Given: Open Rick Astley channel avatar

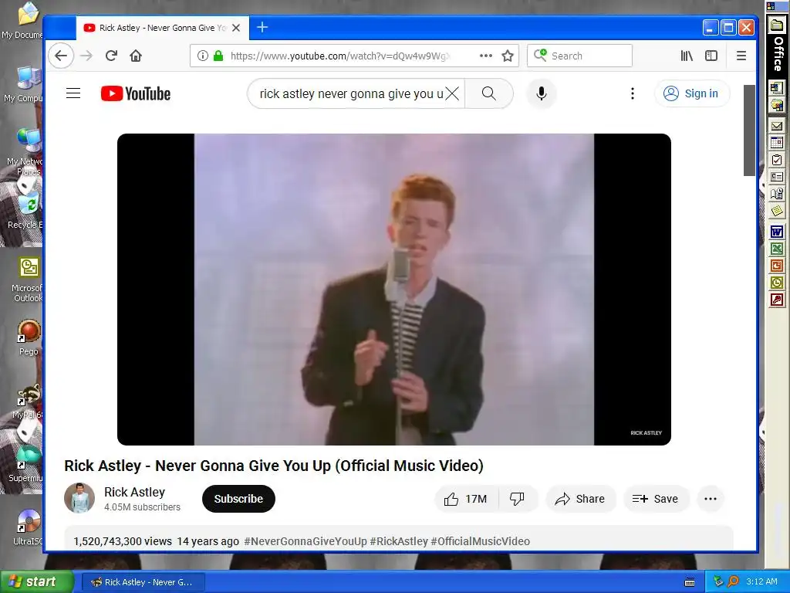Looking at the screenshot, I should [79, 498].
